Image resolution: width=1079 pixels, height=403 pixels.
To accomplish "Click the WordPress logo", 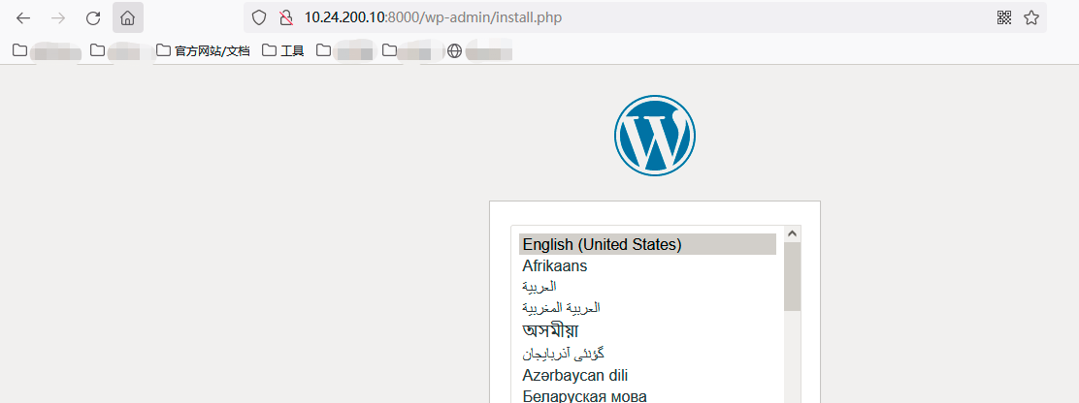I will 654,136.
